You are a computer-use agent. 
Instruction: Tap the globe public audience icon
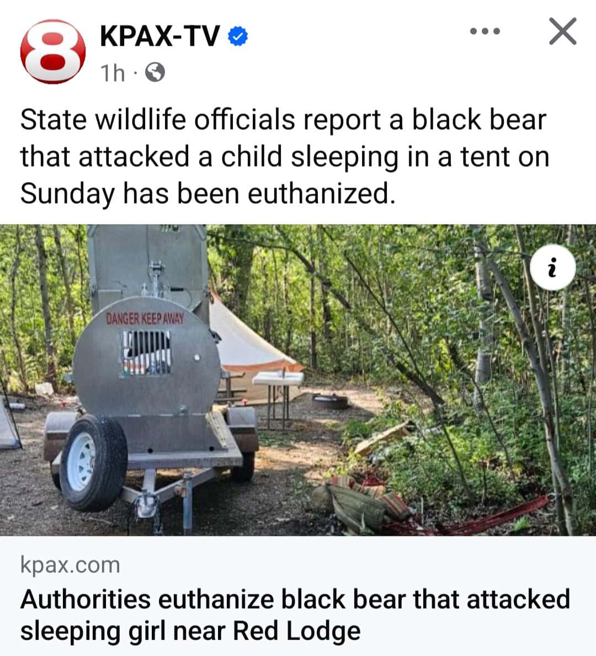point(155,72)
